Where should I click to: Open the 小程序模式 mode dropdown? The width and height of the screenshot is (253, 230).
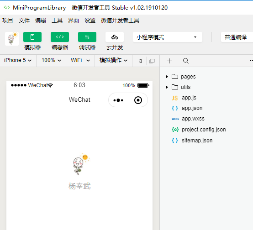click(168, 37)
